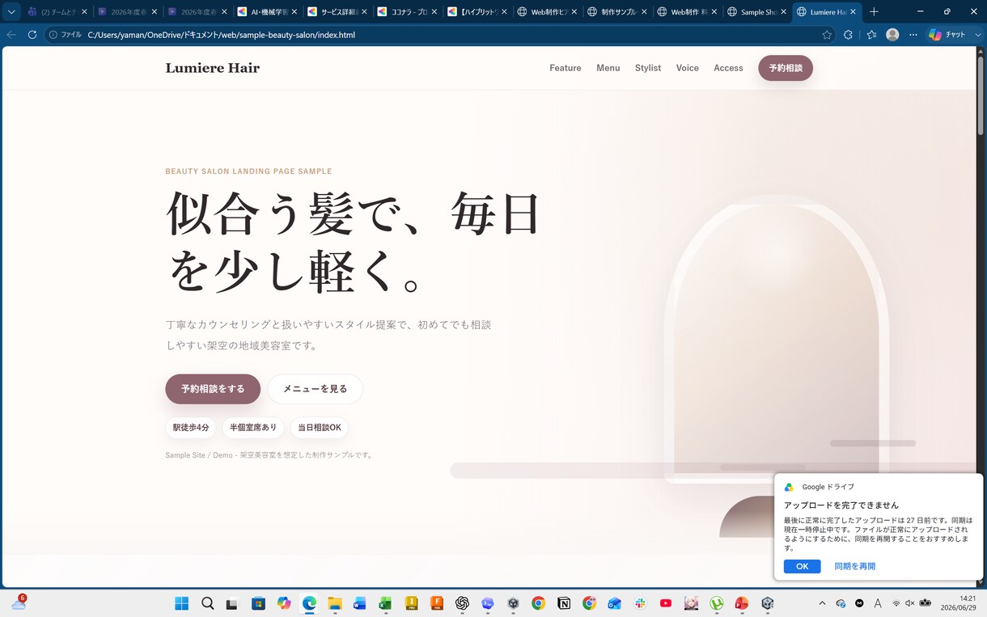Open Microsoft Store from taskbar
The width and height of the screenshot is (987, 617).
point(259,603)
